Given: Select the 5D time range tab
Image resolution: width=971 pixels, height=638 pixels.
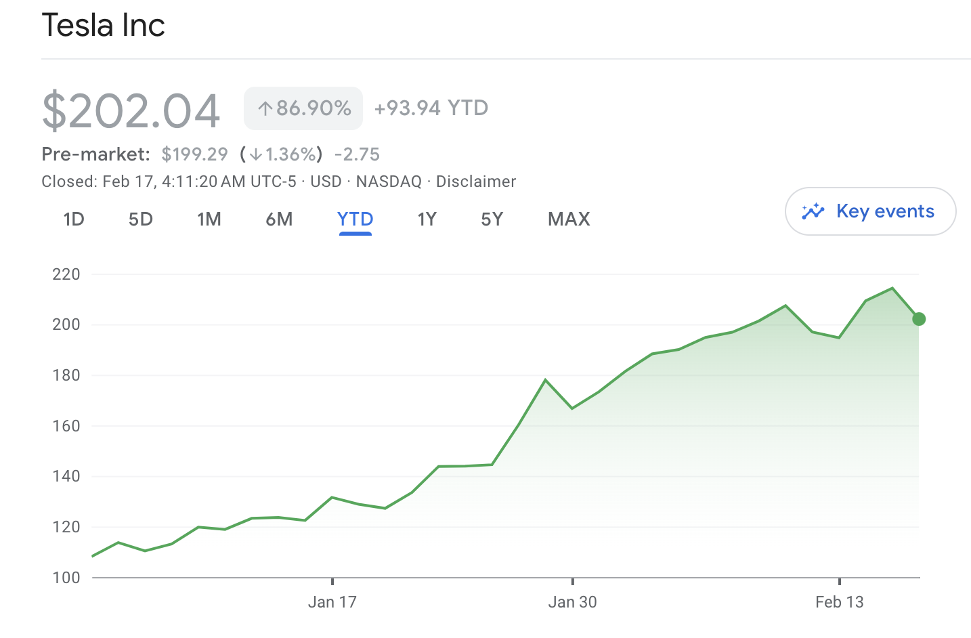Looking at the screenshot, I should click(141, 219).
